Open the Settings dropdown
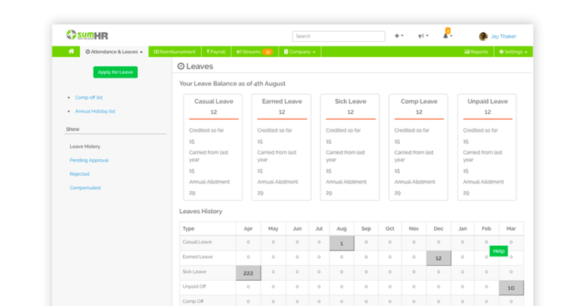The width and height of the screenshot is (585, 306). [x=512, y=52]
